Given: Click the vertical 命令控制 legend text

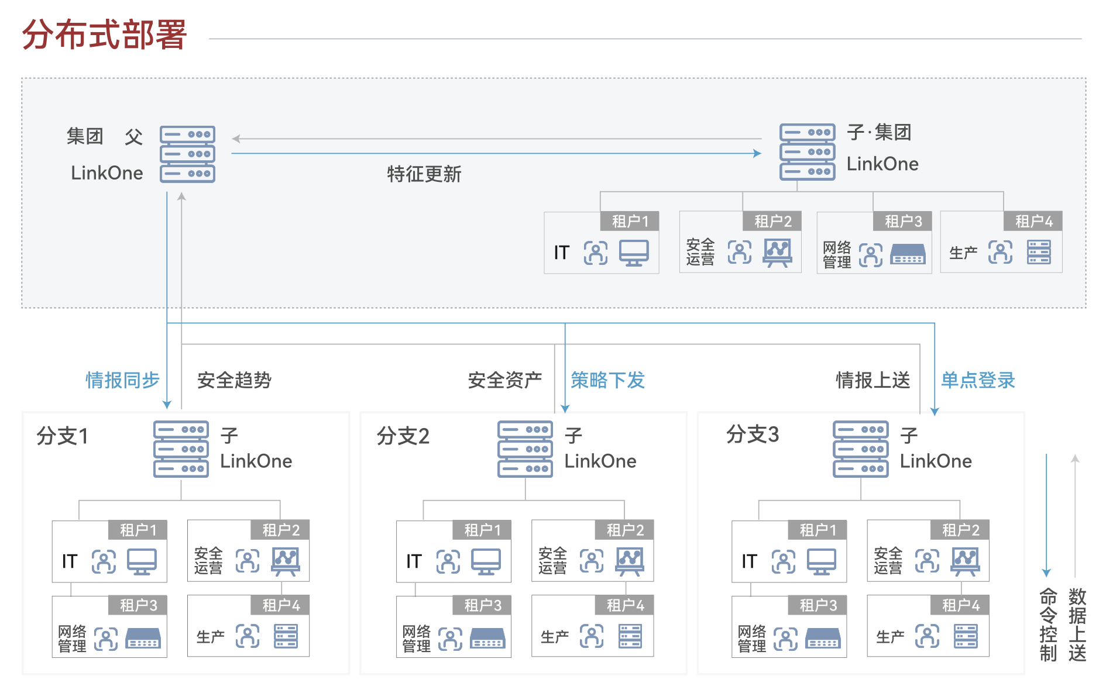Looking at the screenshot, I should click(x=1047, y=625).
